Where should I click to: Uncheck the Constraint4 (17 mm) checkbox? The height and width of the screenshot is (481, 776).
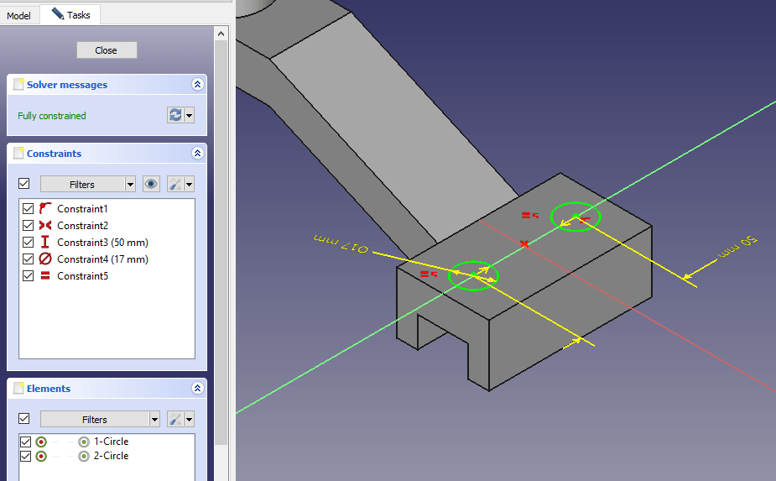(x=29, y=259)
